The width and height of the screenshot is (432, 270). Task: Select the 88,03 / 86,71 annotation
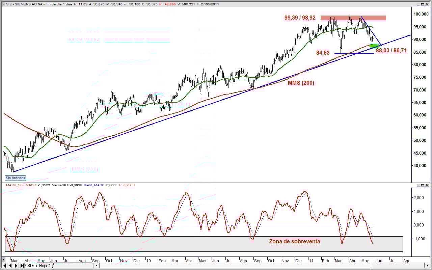coord(391,51)
